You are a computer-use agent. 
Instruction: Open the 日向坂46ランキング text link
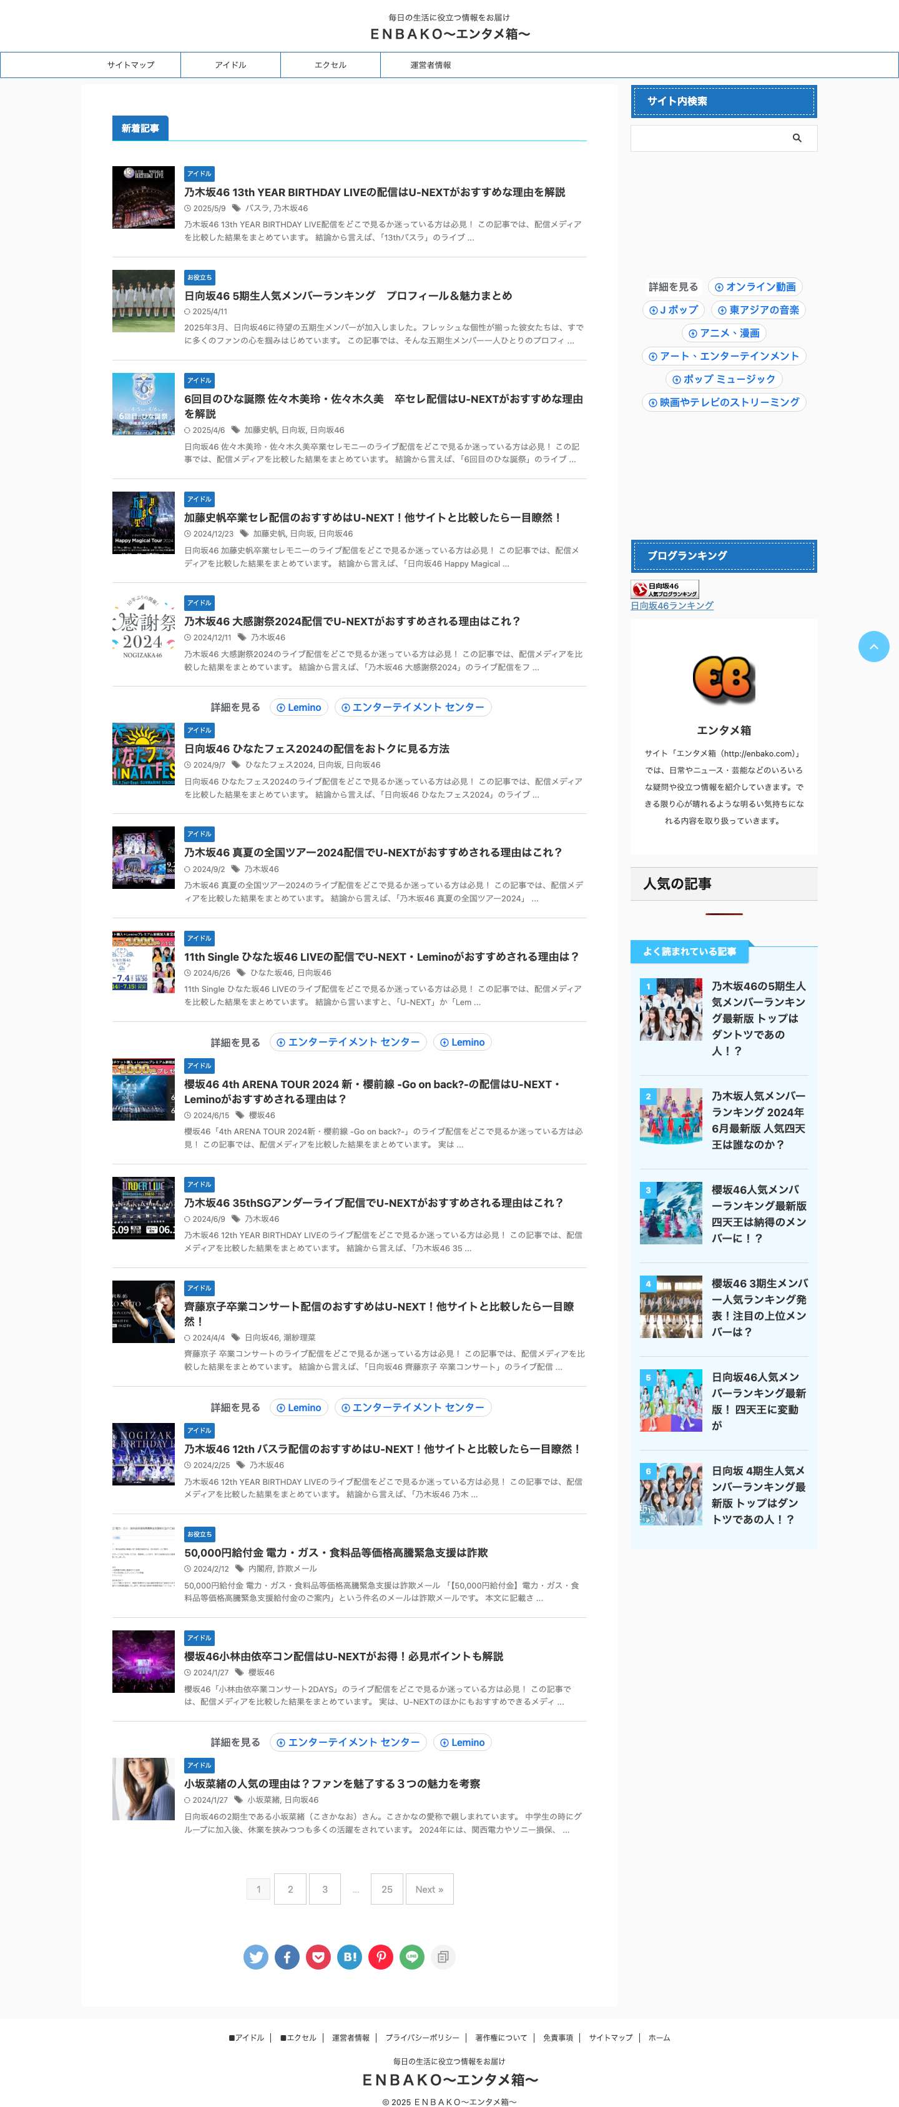coord(672,605)
